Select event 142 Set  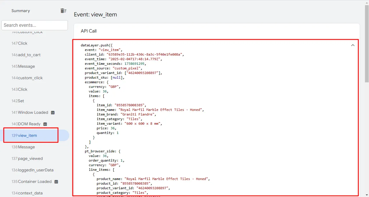tap(35, 101)
